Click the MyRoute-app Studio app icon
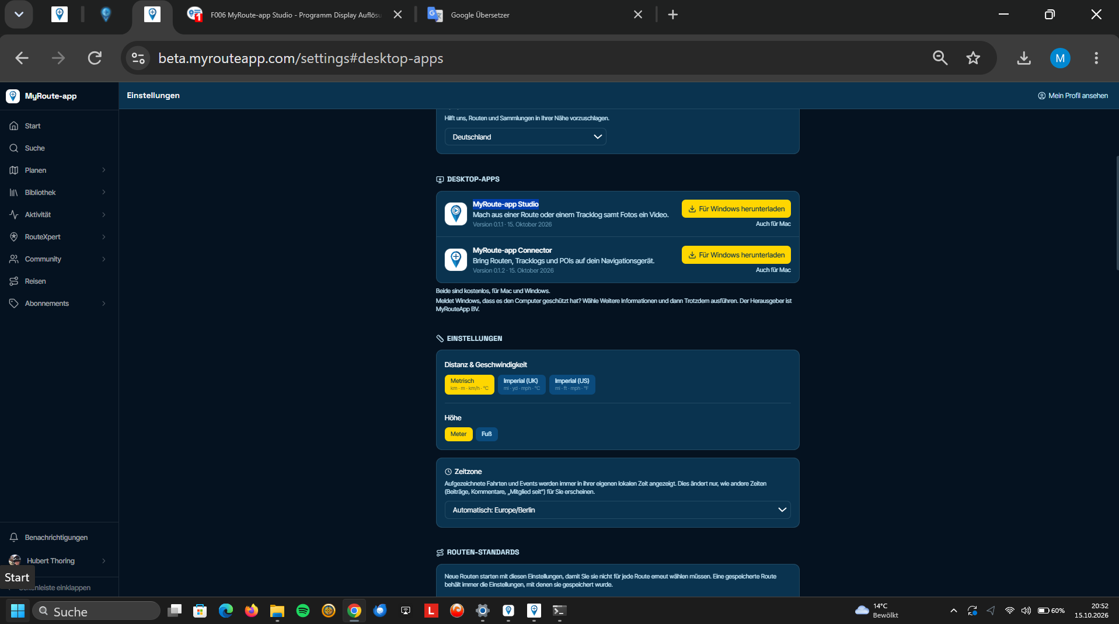Viewport: 1119px width, 624px height. [x=456, y=214]
